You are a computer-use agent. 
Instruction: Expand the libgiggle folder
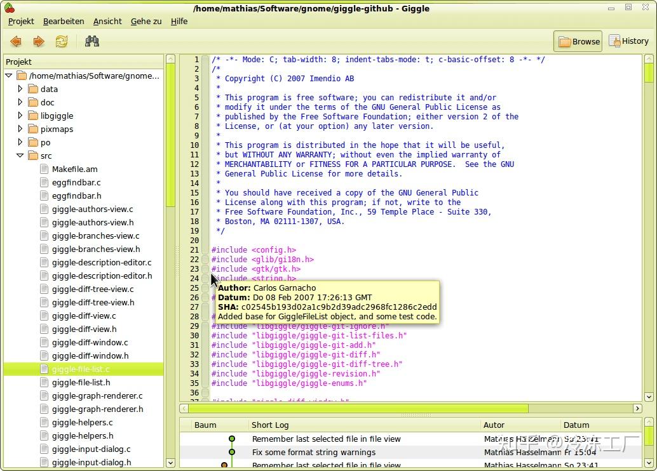(20, 116)
